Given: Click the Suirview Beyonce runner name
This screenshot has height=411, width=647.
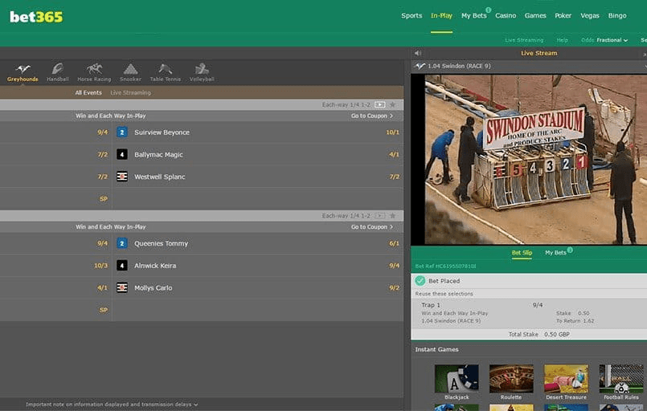Looking at the screenshot, I should point(162,132).
